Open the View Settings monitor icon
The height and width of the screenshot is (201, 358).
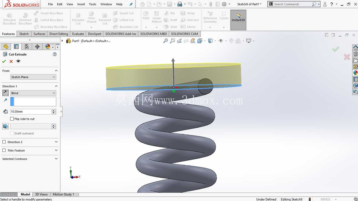pyautogui.click(x=248, y=41)
